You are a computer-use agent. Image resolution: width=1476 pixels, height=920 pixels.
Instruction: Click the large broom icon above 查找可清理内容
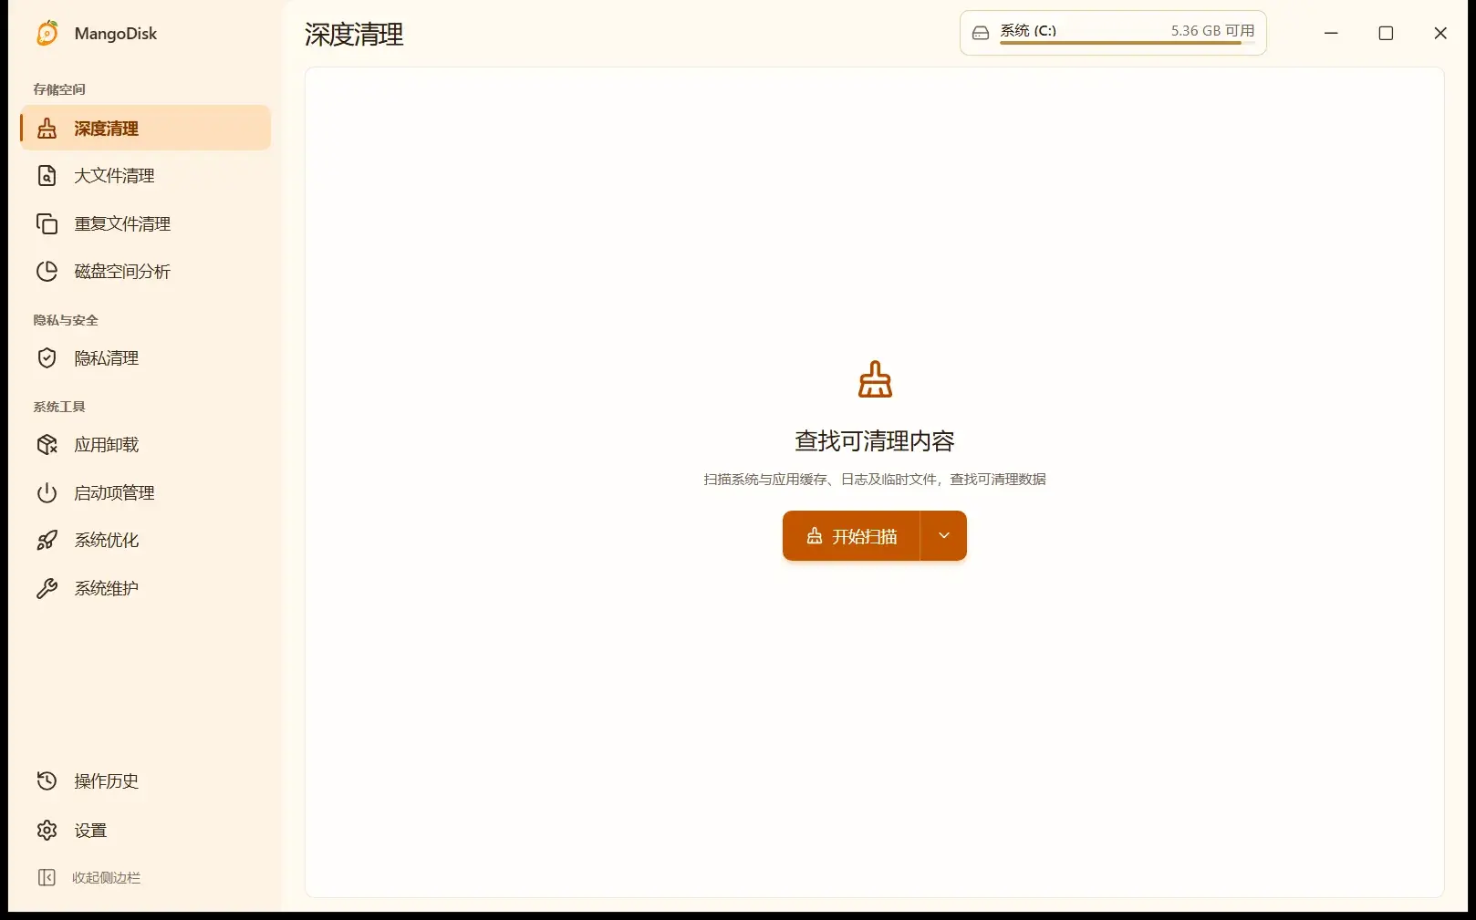coord(875,379)
